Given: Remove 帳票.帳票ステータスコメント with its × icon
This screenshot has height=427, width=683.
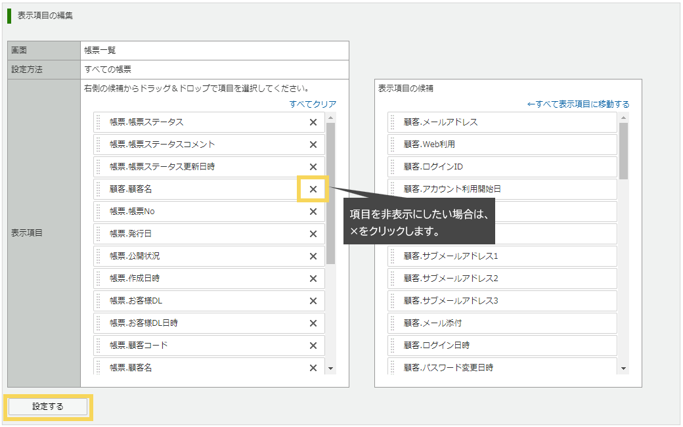Looking at the screenshot, I should pyautogui.click(x=313, y=145).
